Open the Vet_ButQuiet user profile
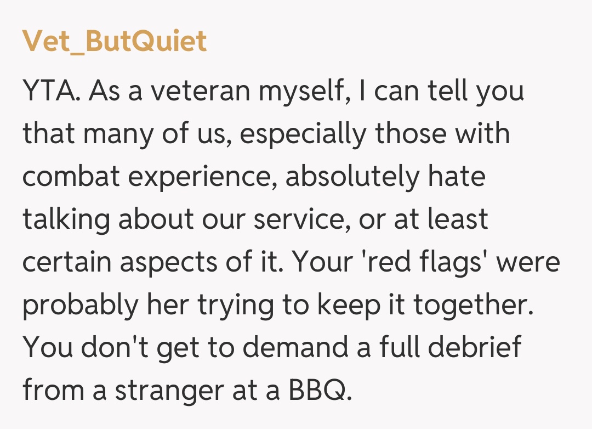Screen dimensions: 592x429 (x=115, y=41)
